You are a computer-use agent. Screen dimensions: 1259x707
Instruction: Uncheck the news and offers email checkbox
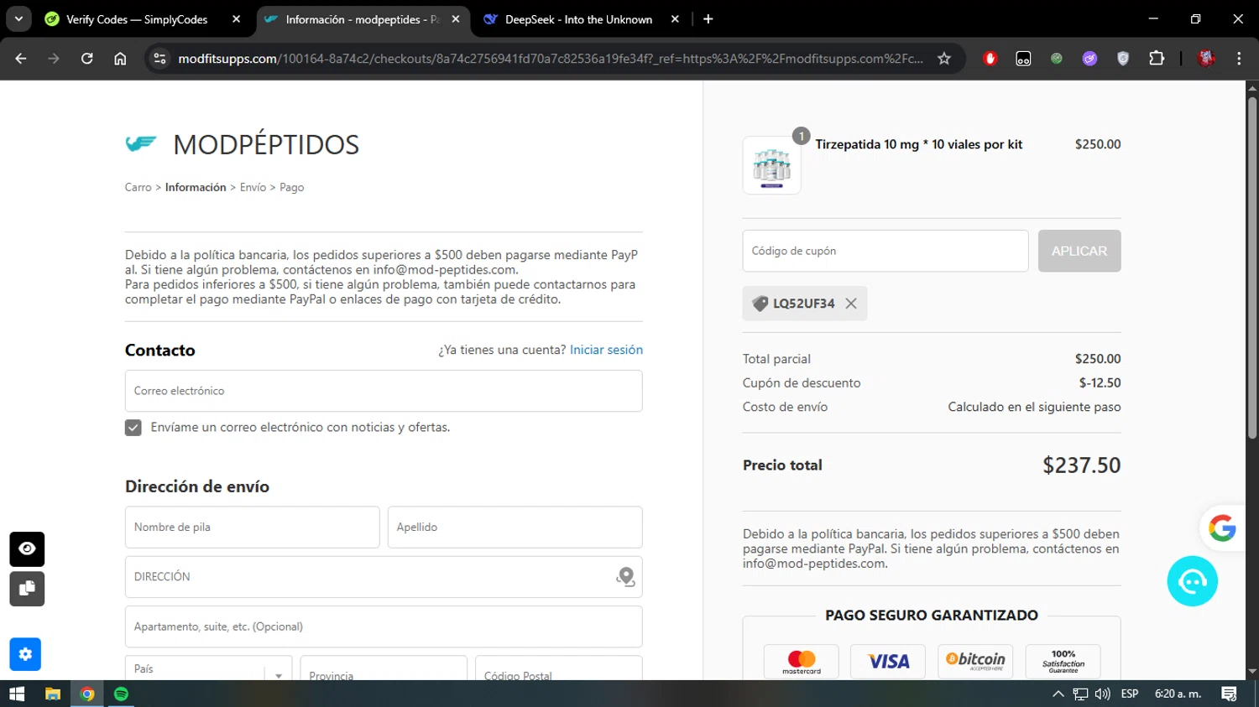pyautogui.click(x=133, y=428)
